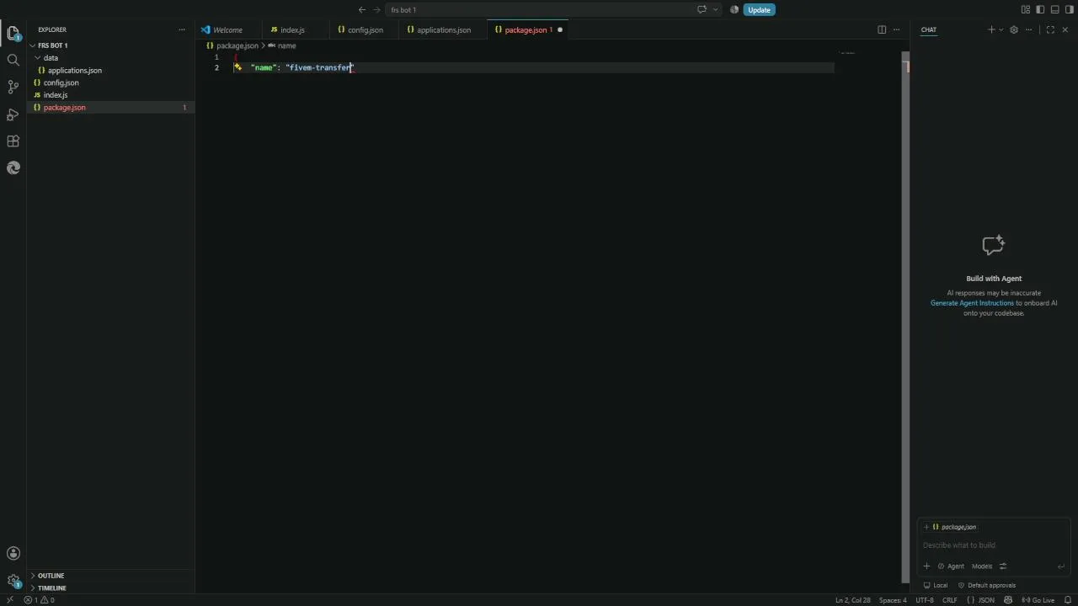Switch to the applications.json tab
Viewport: 1078px width, 606px height.
coord(443,29)
